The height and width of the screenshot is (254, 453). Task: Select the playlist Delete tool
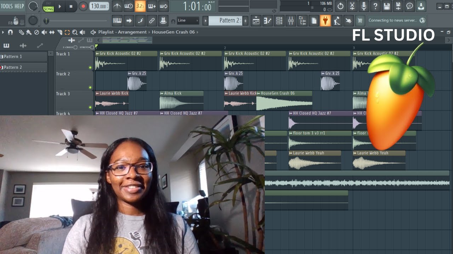(36, 32)
